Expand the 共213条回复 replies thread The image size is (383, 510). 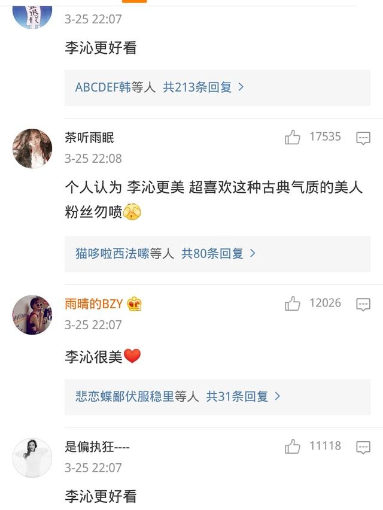pyautogui.click(x=203, y=87)
